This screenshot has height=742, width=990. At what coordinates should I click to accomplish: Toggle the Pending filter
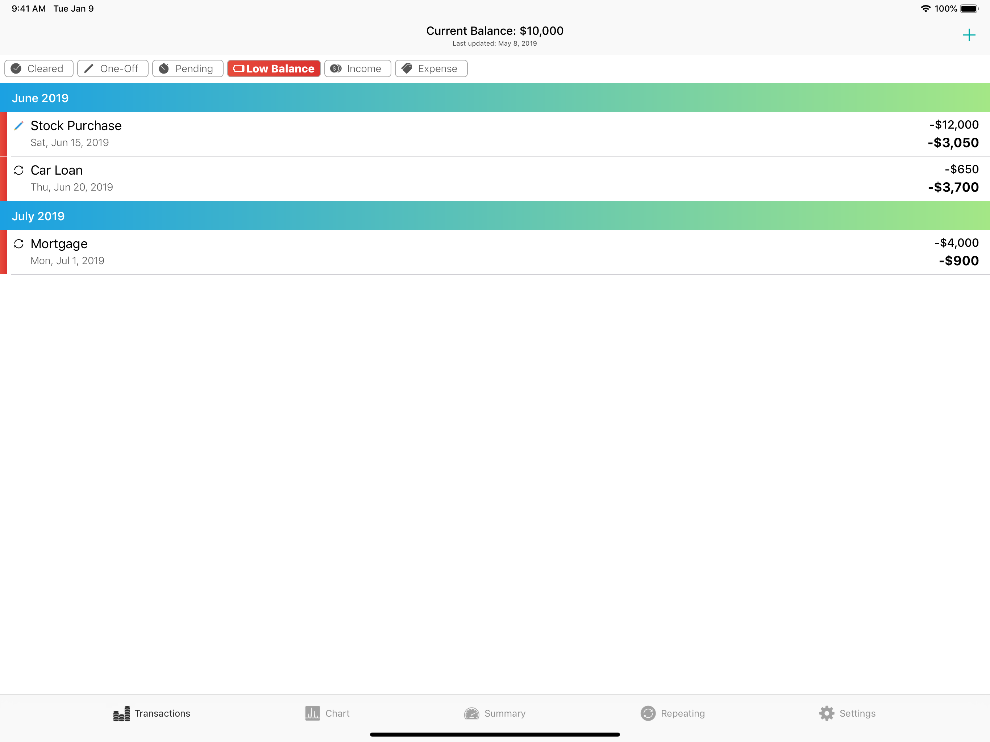point(187,68)
